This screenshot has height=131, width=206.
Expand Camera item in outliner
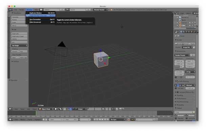click(177, 23)
